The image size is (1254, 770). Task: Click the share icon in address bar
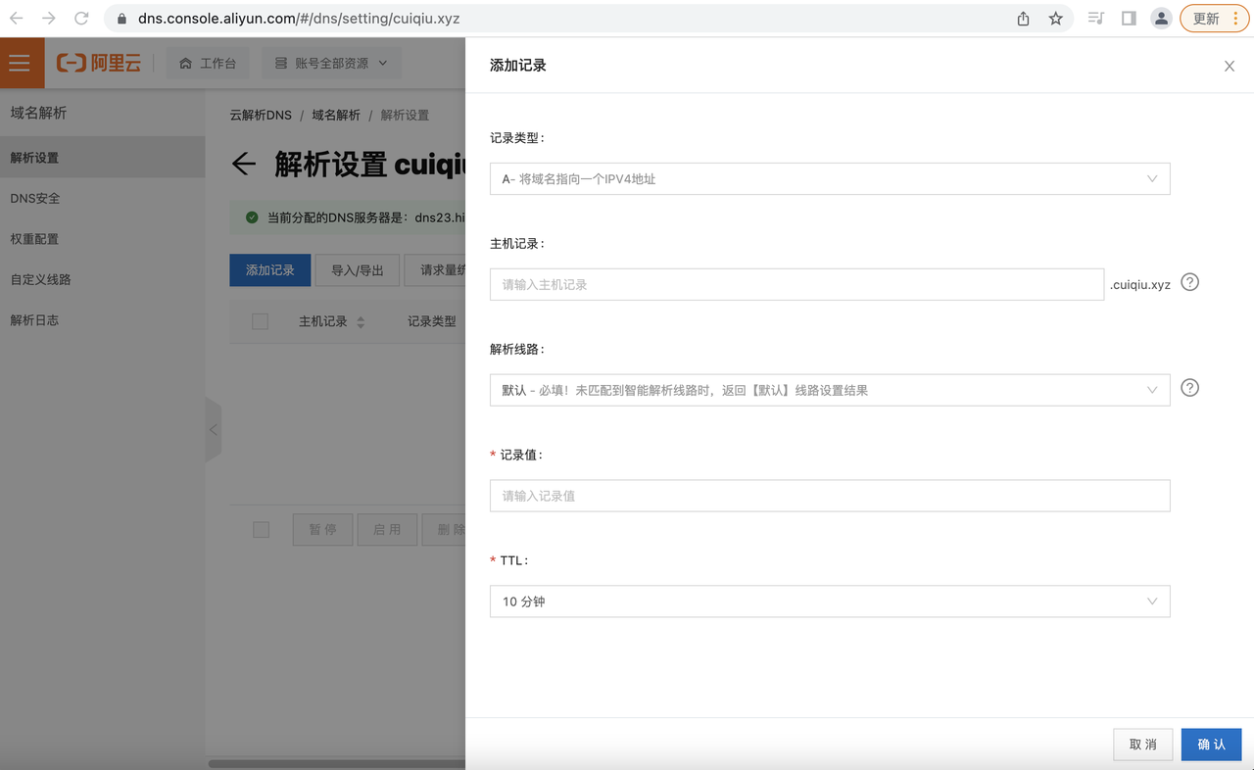[x=1023, y=19]
